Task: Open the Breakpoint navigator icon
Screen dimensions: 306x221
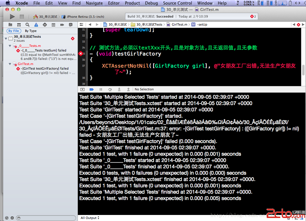Action: pyautogui.click(x=62, y=25)
